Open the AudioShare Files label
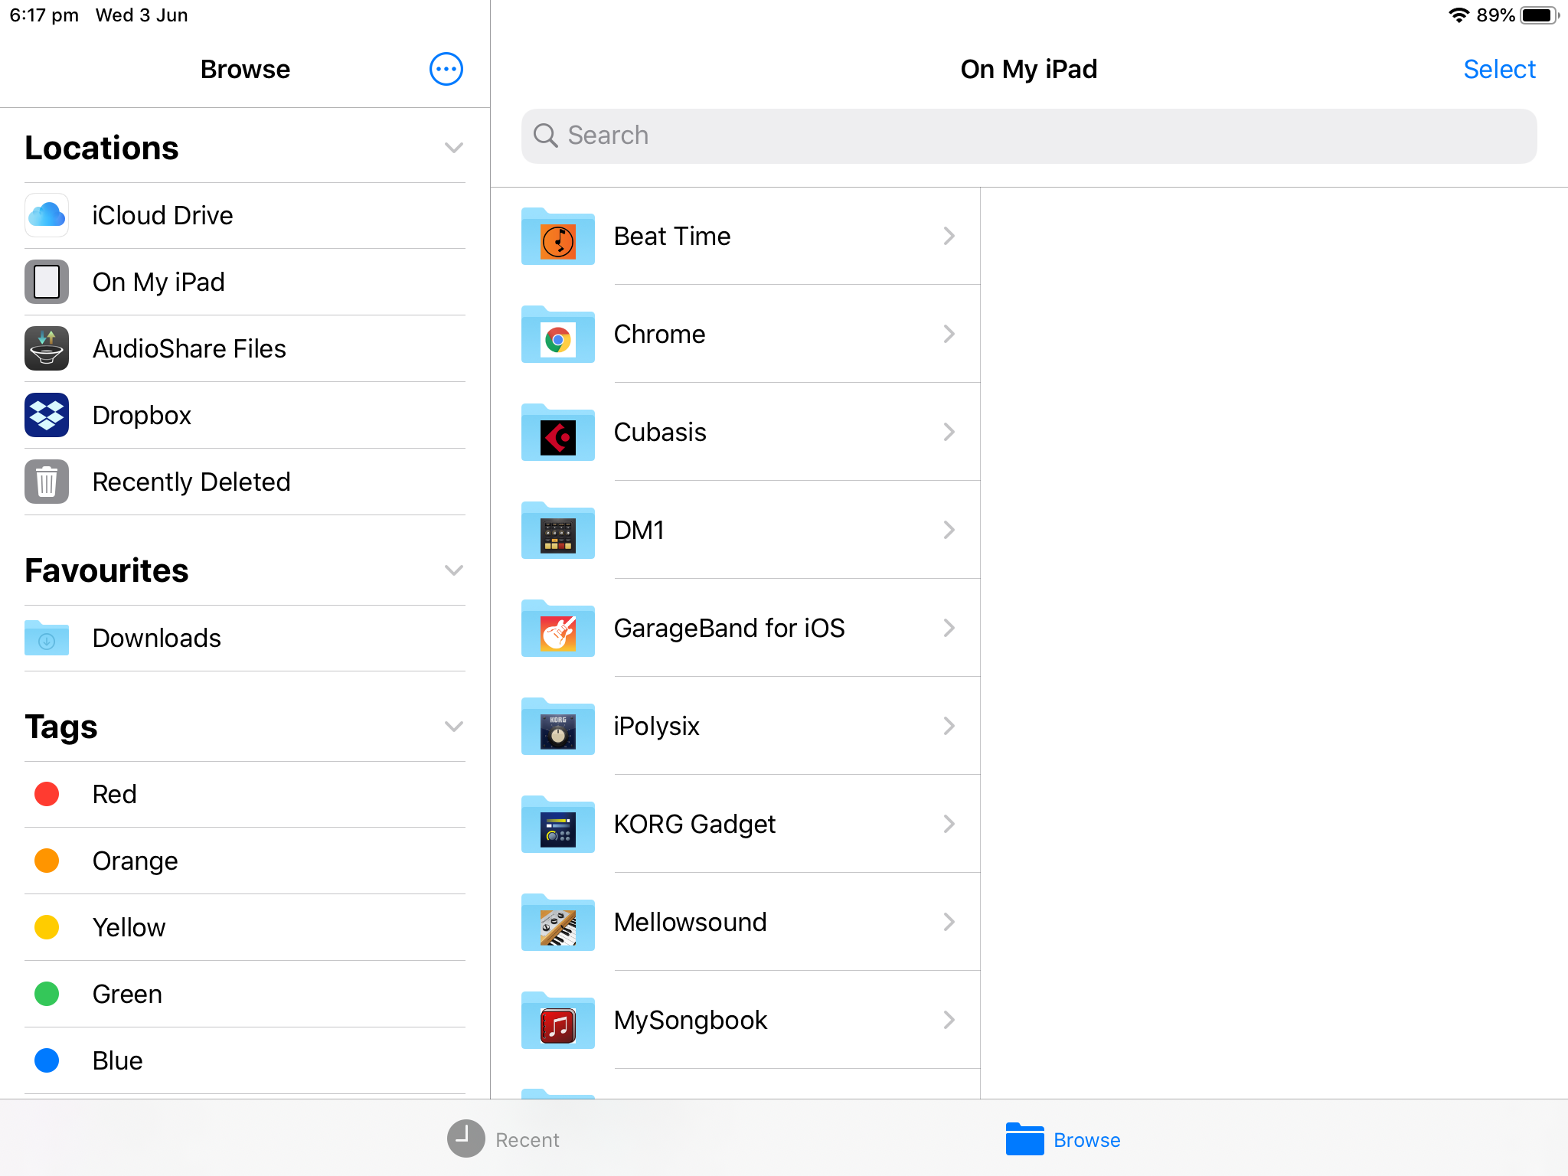The height and width of the screenshot is (1176, 1568). click(189, 349)
